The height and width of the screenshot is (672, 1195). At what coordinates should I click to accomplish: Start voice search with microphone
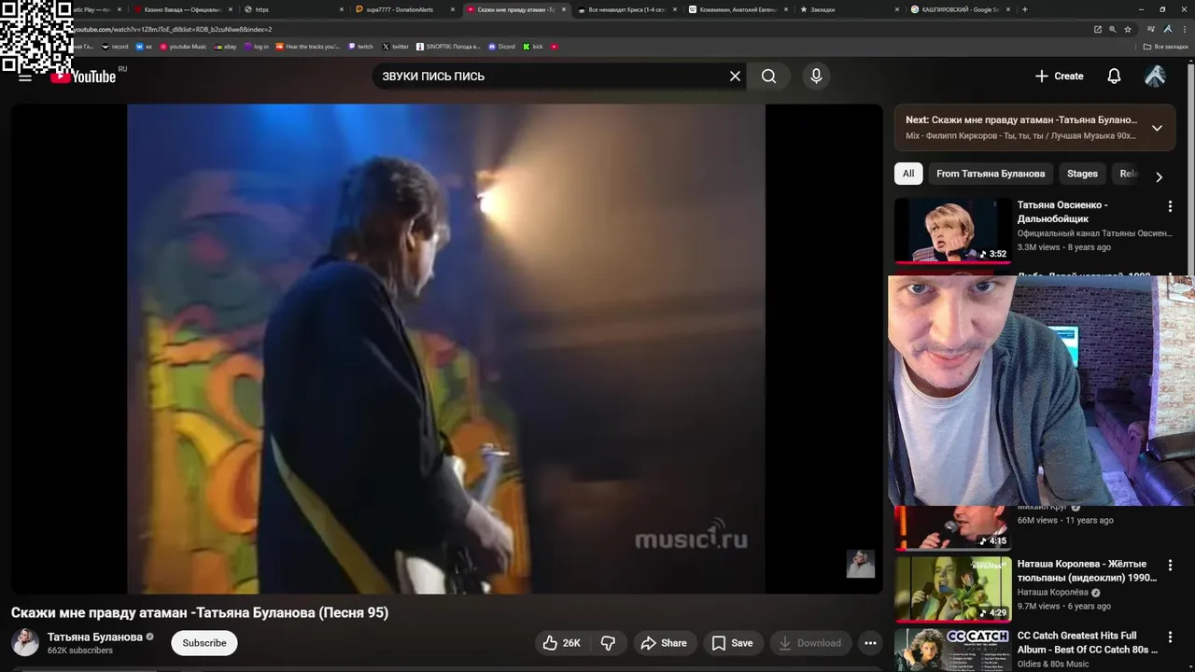click(x=816, y=77)
